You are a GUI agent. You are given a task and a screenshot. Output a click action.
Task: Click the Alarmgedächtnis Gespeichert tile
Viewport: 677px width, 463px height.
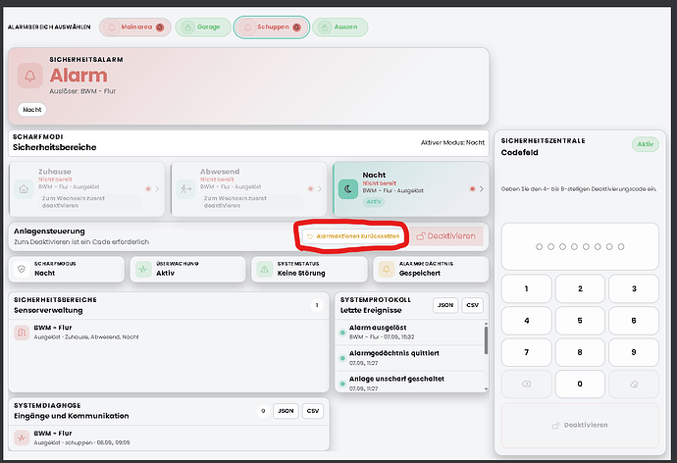coord(431,269)
